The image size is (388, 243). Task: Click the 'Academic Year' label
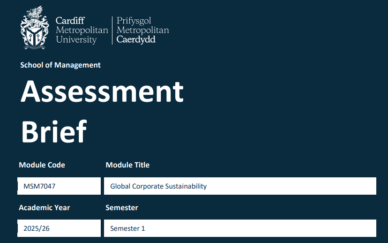click(45, 207)
